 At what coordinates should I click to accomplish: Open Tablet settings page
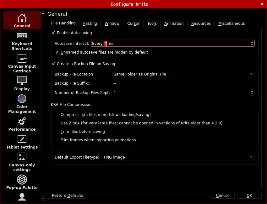coord(22,142)
